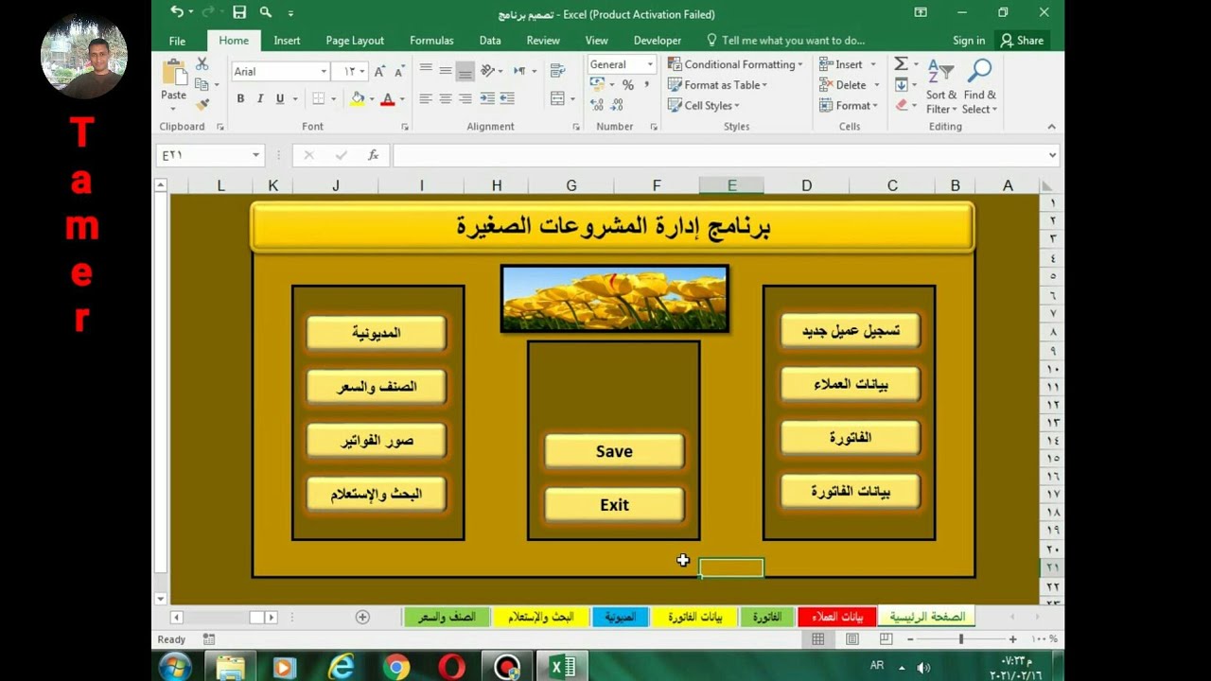Screen dimensions: 1211x681
Task: Toggle Underline formatting
Action: pos(280,98)
